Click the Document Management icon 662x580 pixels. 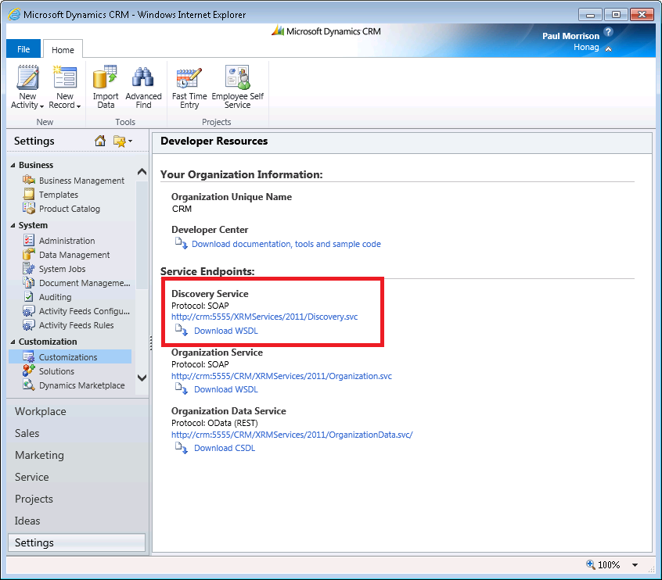(29, 283)
